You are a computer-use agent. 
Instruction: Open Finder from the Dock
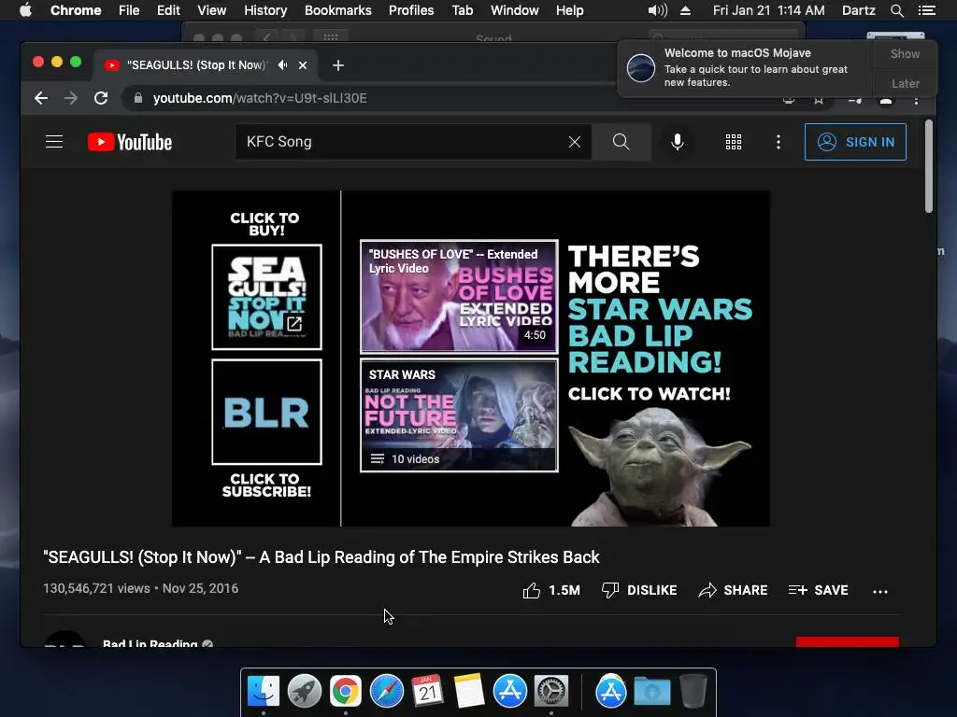[264, 692]
